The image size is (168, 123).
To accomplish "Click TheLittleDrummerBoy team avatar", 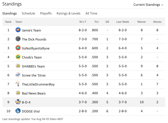I will [18, 84].
